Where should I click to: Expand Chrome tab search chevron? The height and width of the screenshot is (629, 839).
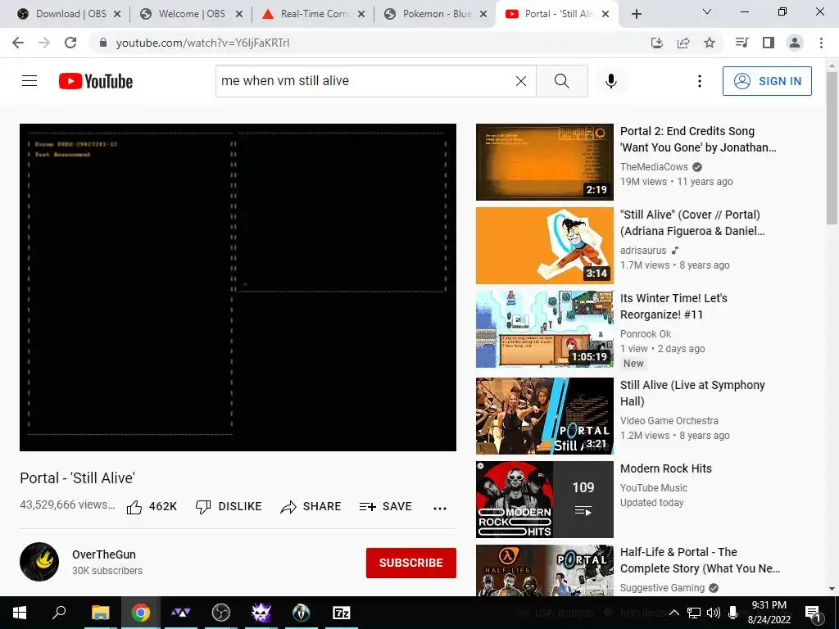707,11
